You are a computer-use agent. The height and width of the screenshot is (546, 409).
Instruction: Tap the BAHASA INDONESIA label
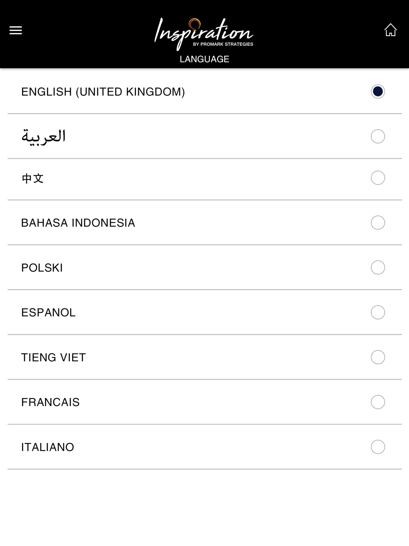[x=78, y=223]
